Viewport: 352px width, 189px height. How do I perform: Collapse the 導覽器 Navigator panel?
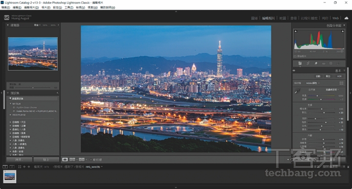pyautogui.click(x=8, y=25)
